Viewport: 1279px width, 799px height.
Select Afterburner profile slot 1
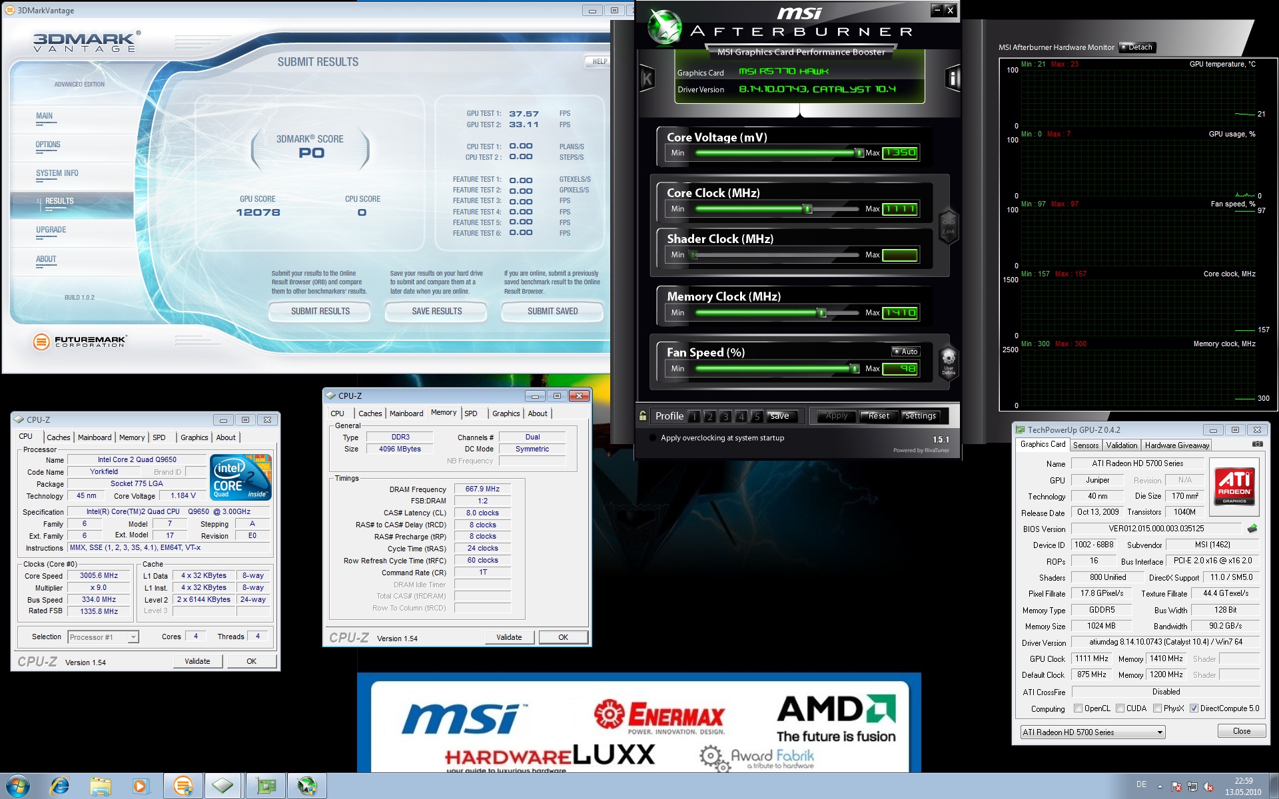[693, 416]
